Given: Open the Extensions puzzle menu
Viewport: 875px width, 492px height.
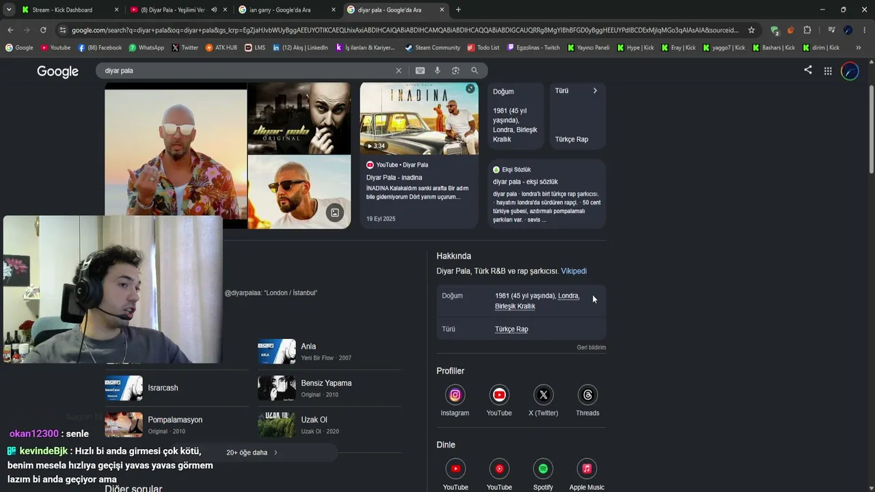Looking at the screenshot, I should (807, 30).
